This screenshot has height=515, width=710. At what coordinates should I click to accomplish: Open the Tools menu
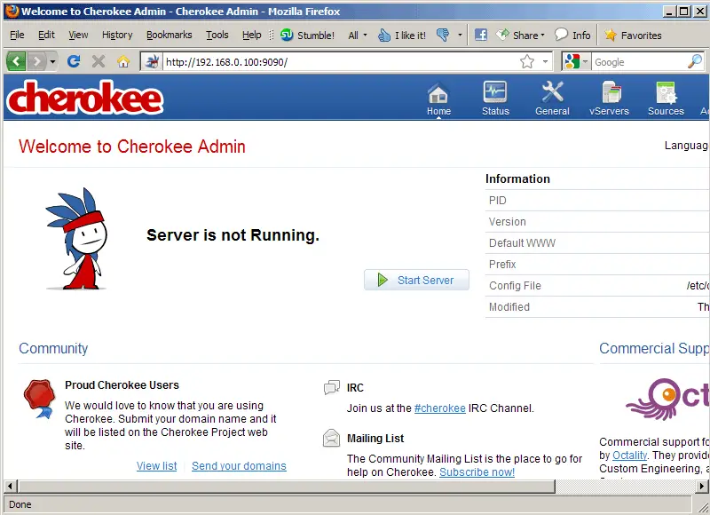[x=217, y=35]
